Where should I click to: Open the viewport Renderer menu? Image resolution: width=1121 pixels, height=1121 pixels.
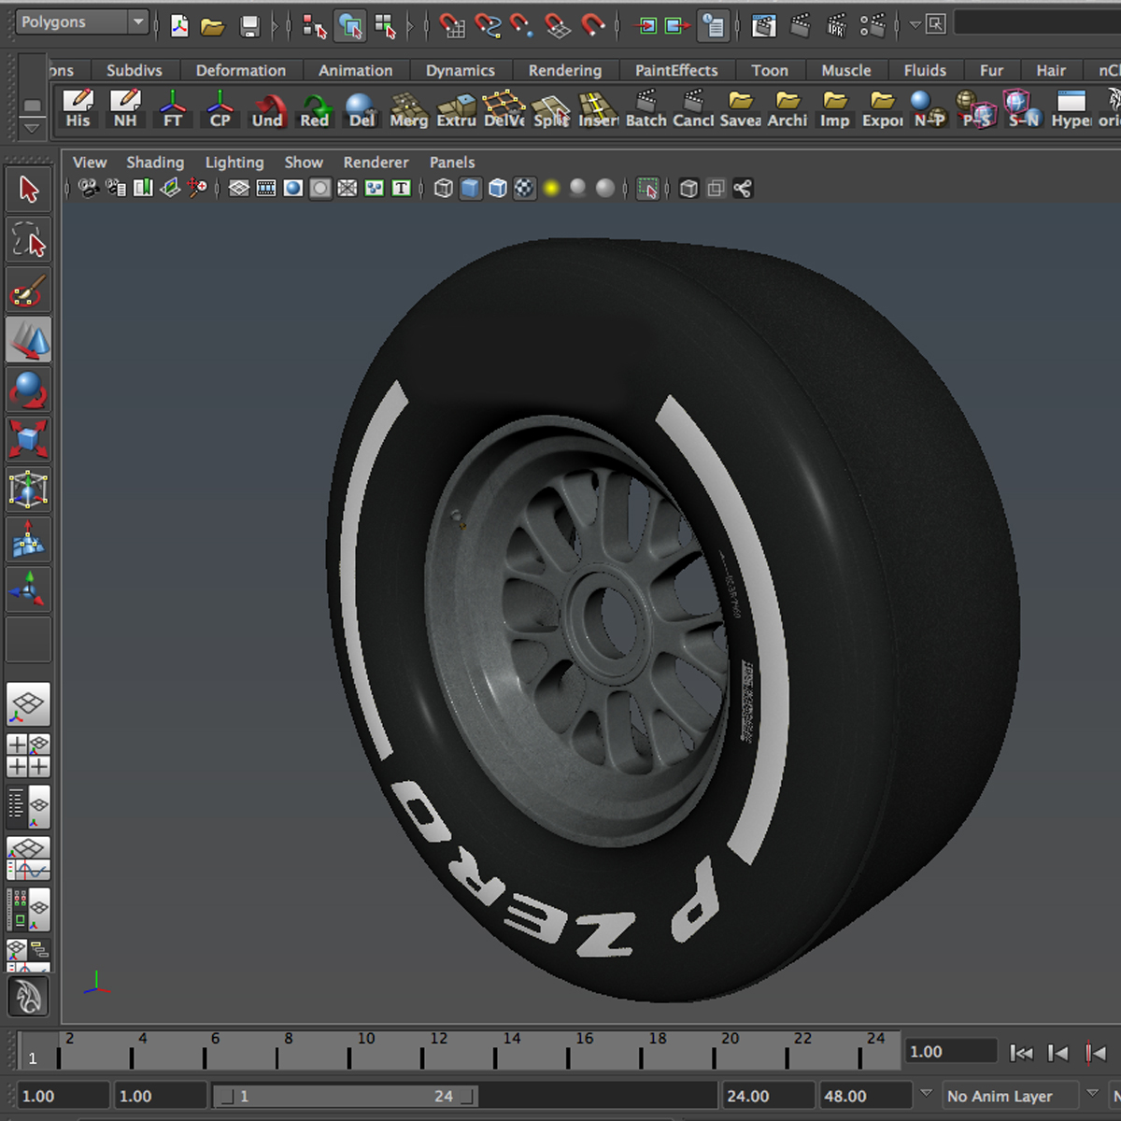[x=376, y=163]
